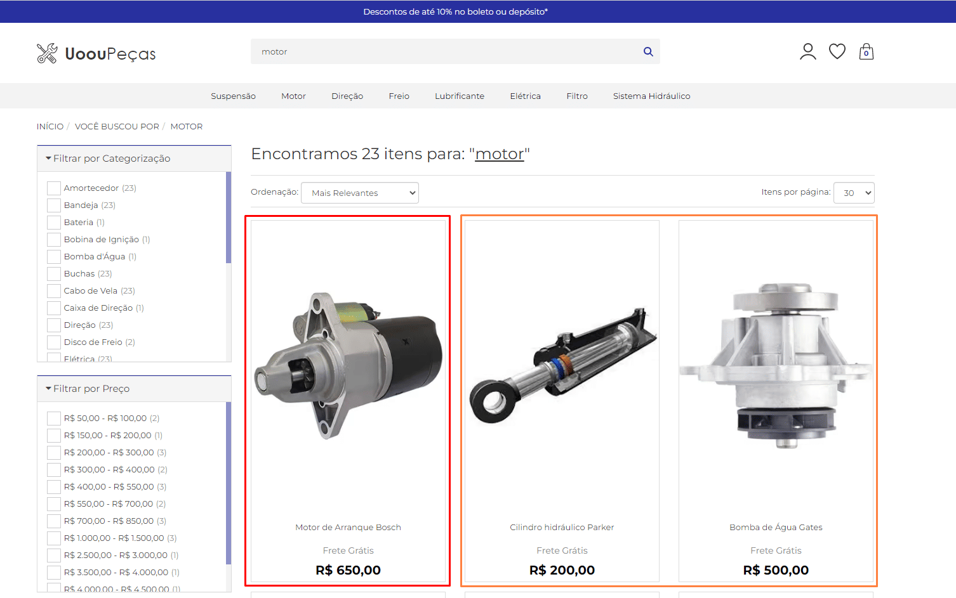Screen dimensions: 956x598
Task: Click the search magnifier icon
Action: tap(647, 52)
